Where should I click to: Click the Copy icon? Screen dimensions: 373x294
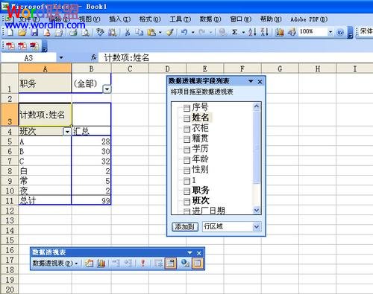140,32
